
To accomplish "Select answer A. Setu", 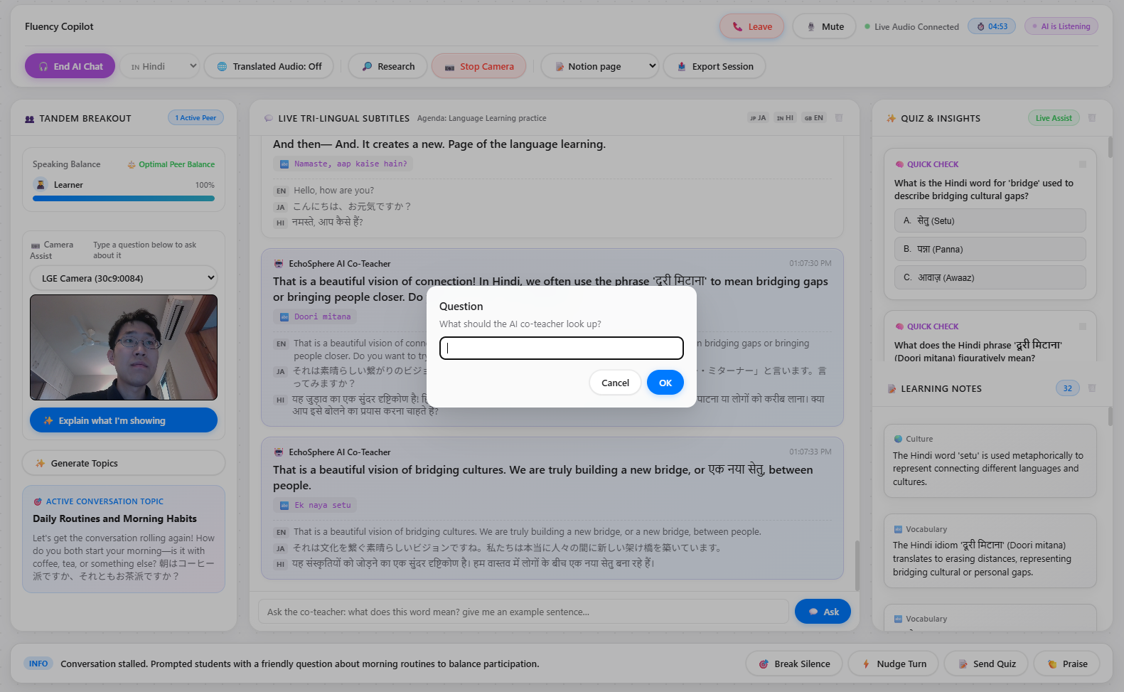I will tap(990, 220).
